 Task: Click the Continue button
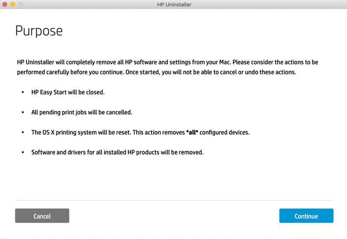coord(306,216)
